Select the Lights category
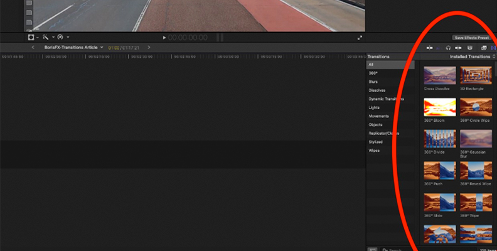 pyautogui.click(x=390, y=108)
